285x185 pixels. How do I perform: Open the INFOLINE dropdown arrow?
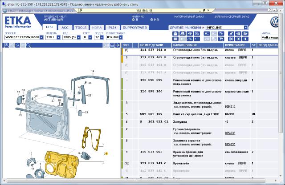pyautogui.click(x=245, y=28)
